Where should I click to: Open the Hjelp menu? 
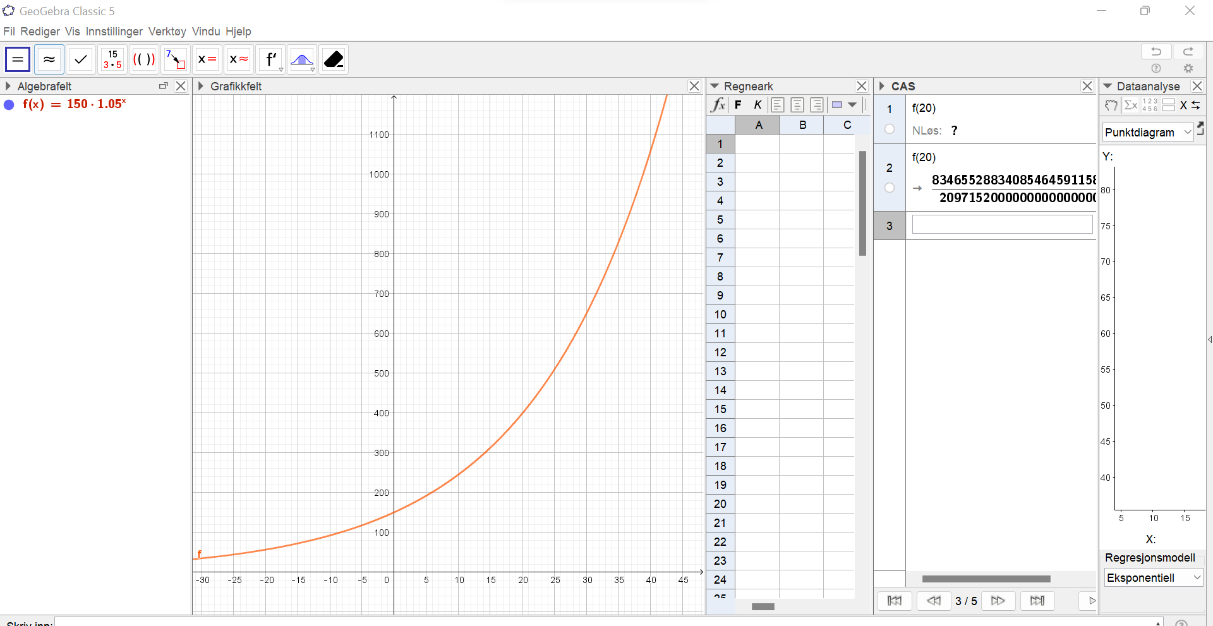238,32
